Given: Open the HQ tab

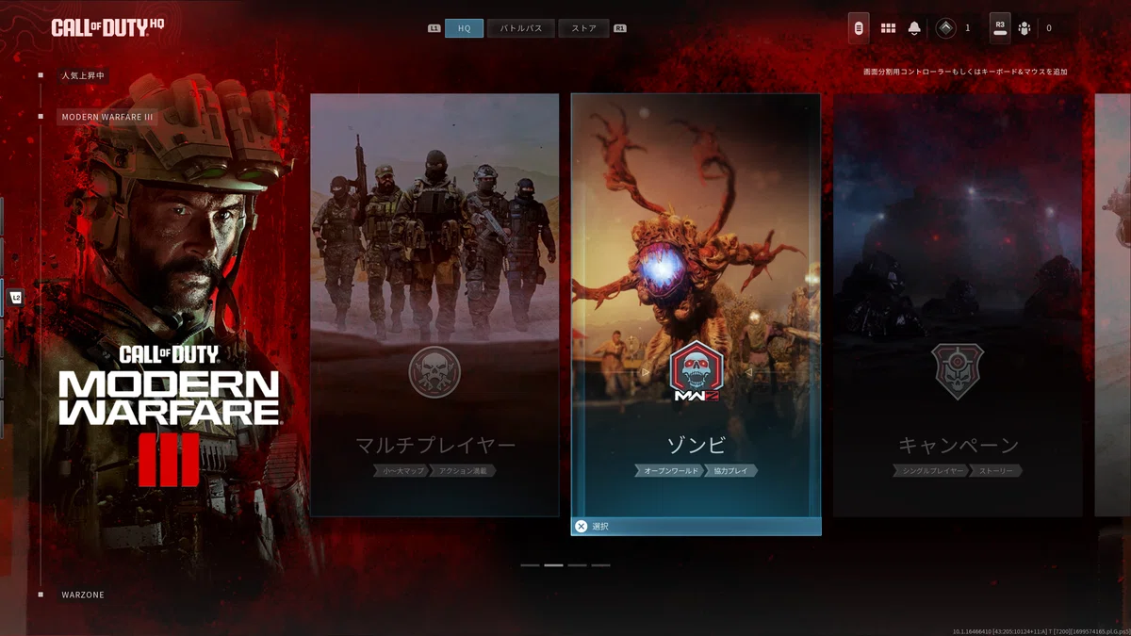Looking at the screenshot, I should point(464,28).
